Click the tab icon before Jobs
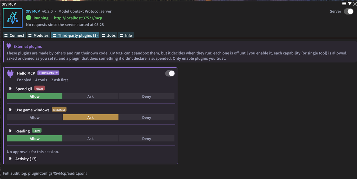Image resolution: width=357 pixels, height=179 pixels. (104, 35)
